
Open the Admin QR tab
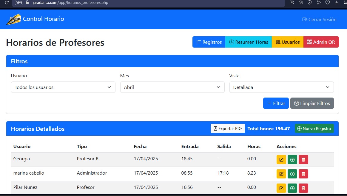[x=321, y=42]
